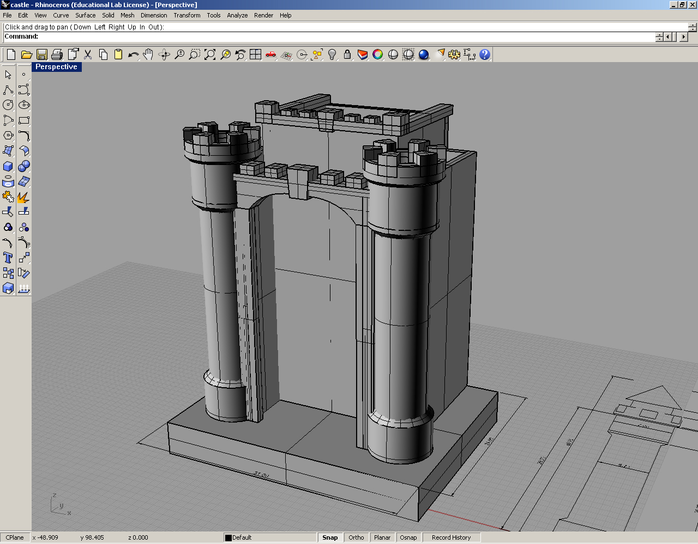Open the Edit Layers icon
The width and height of the screenshot is (698, 544).
(x=362, y=54)
